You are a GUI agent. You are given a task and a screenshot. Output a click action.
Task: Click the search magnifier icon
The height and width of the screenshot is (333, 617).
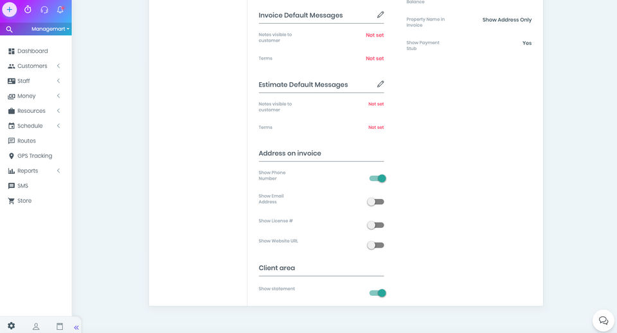(x=9, y=29)
